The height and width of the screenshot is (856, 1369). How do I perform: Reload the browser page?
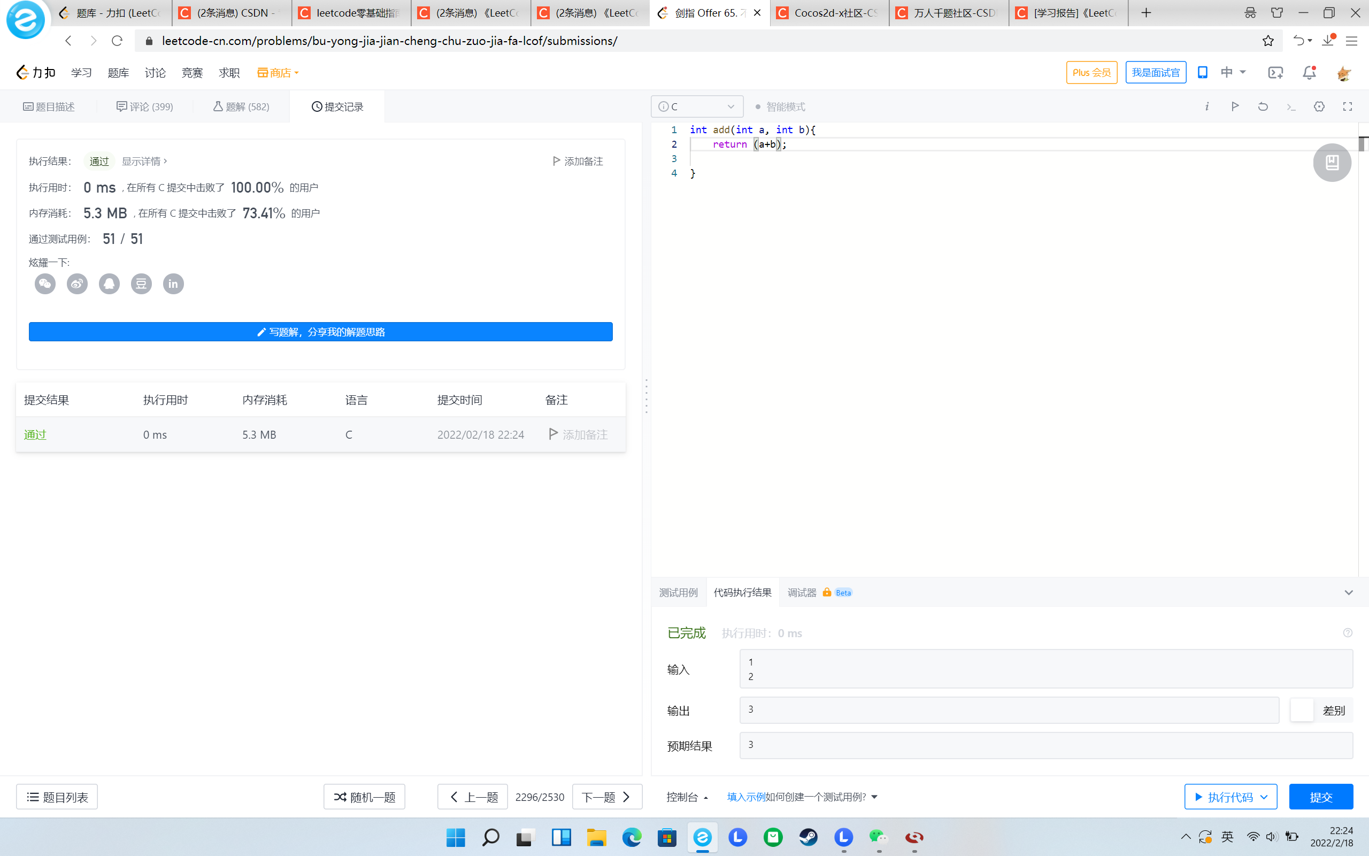coord(117,41)
